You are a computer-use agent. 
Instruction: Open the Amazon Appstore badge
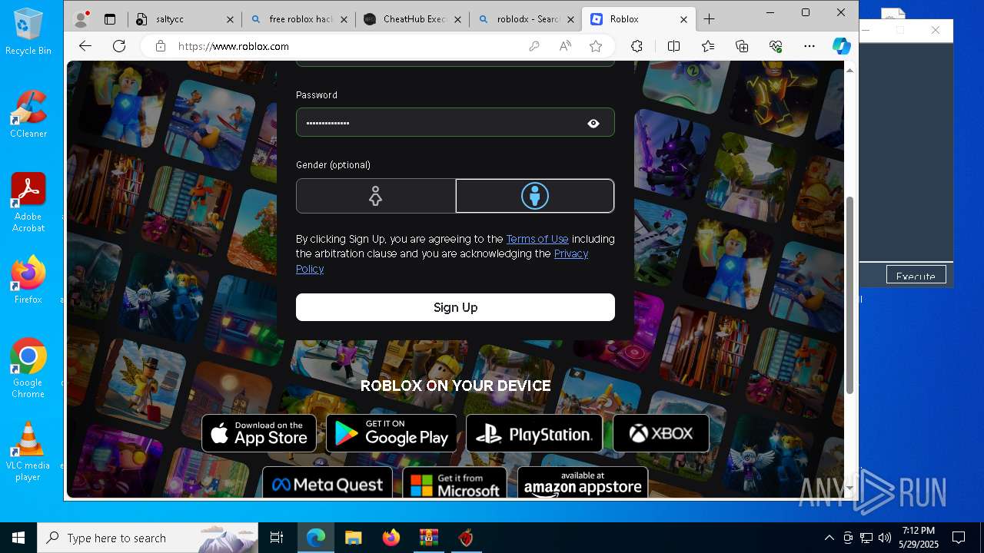coord(583,483)
